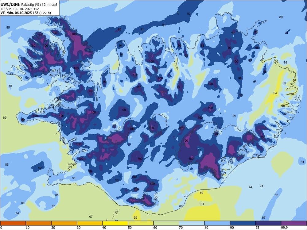Click the title text 'UWC/DINI: Rakastig (%) í 2 m hæð'
The width and height of the screenshot is (307, 230).
pos(29,5)
